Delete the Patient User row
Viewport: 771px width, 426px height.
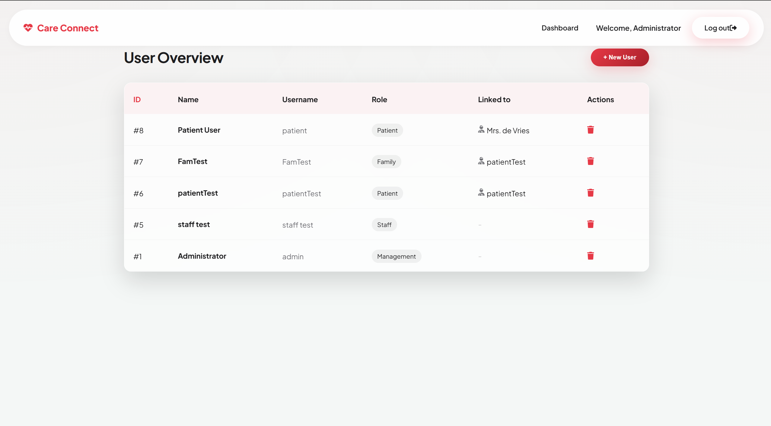pyautogui.click(x=590, y=130)
